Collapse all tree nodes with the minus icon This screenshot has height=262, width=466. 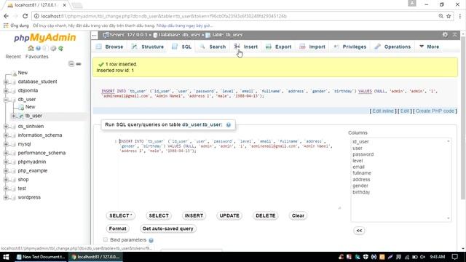coord(71,63)
